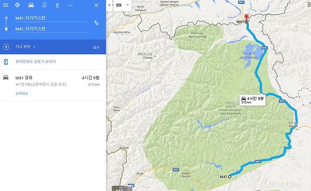Open 상세정보 route details link

(x=22, y=93)
